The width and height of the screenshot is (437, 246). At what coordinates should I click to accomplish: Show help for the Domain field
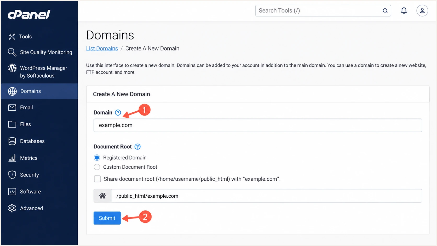click(x=118, y=113)
